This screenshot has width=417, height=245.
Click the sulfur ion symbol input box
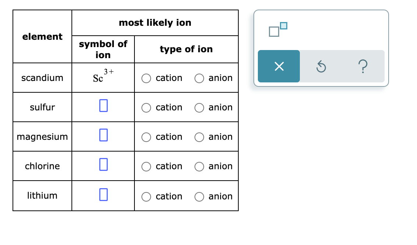coord(104,106)
